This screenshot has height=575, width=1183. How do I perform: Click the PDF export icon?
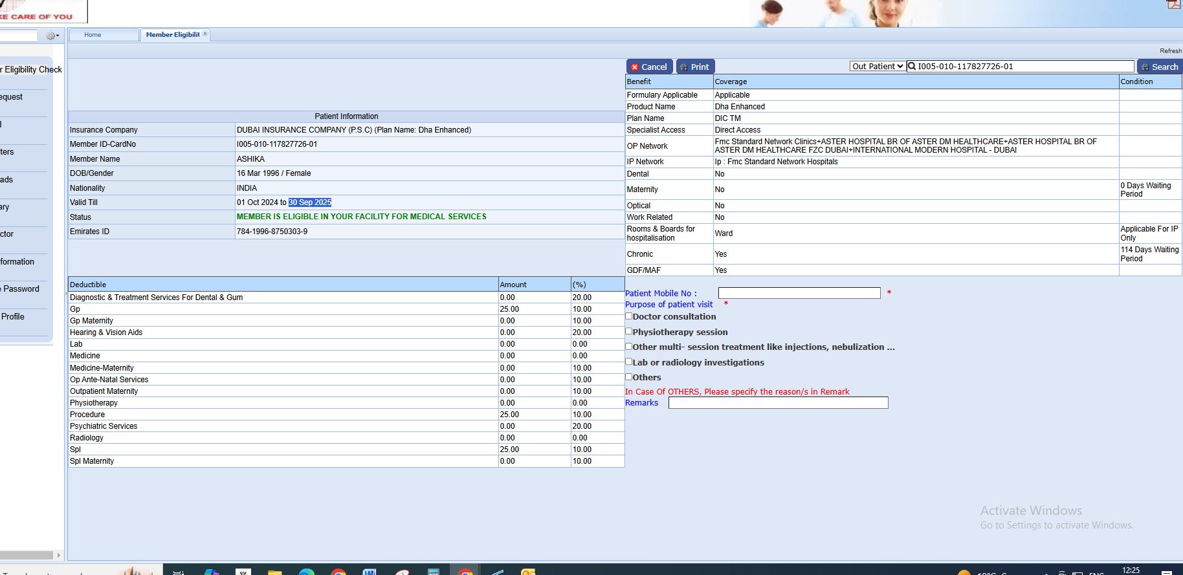(x=1174, y=4)
